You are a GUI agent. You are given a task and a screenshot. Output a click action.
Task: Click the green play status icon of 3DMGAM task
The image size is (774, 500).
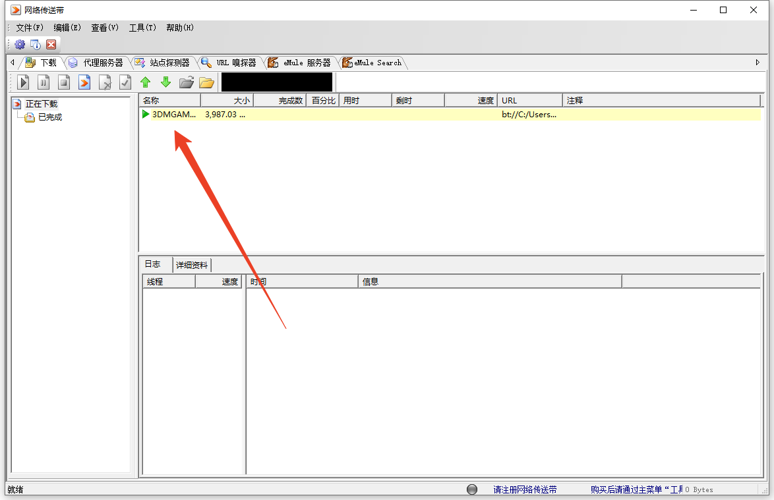pos(146,115)
